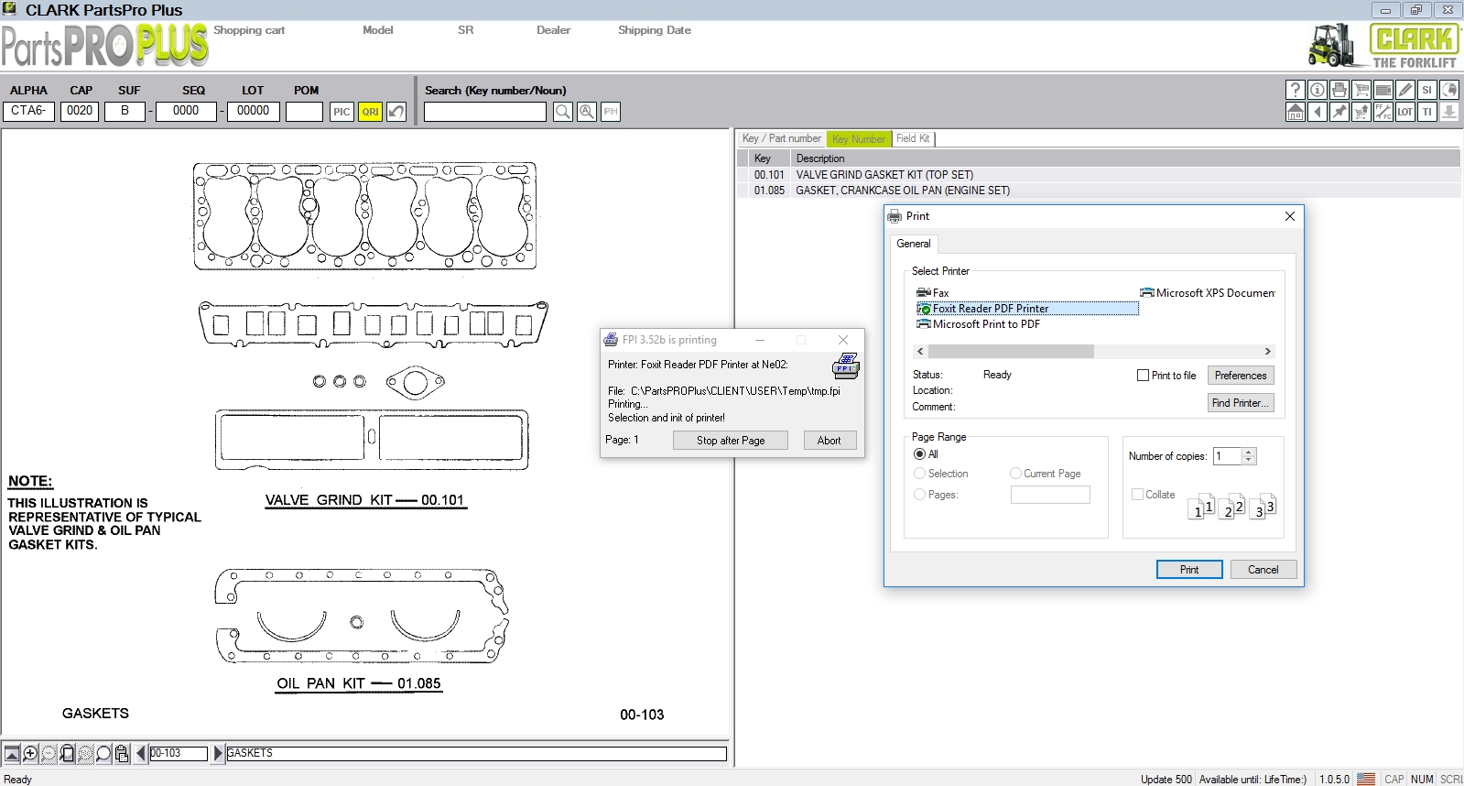The height and width of the screenshot is (786, 1464).
Task: Go to next illustration page using the right arrow
Action: 218,753
